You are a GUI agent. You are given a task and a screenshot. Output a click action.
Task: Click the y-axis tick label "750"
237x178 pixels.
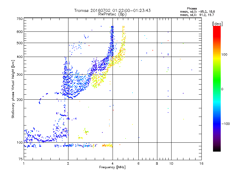20,19
